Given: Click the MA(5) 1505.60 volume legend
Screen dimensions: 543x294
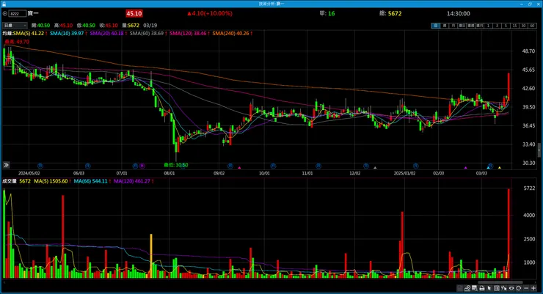Looking at the screenshot, I should coord(52,181).
